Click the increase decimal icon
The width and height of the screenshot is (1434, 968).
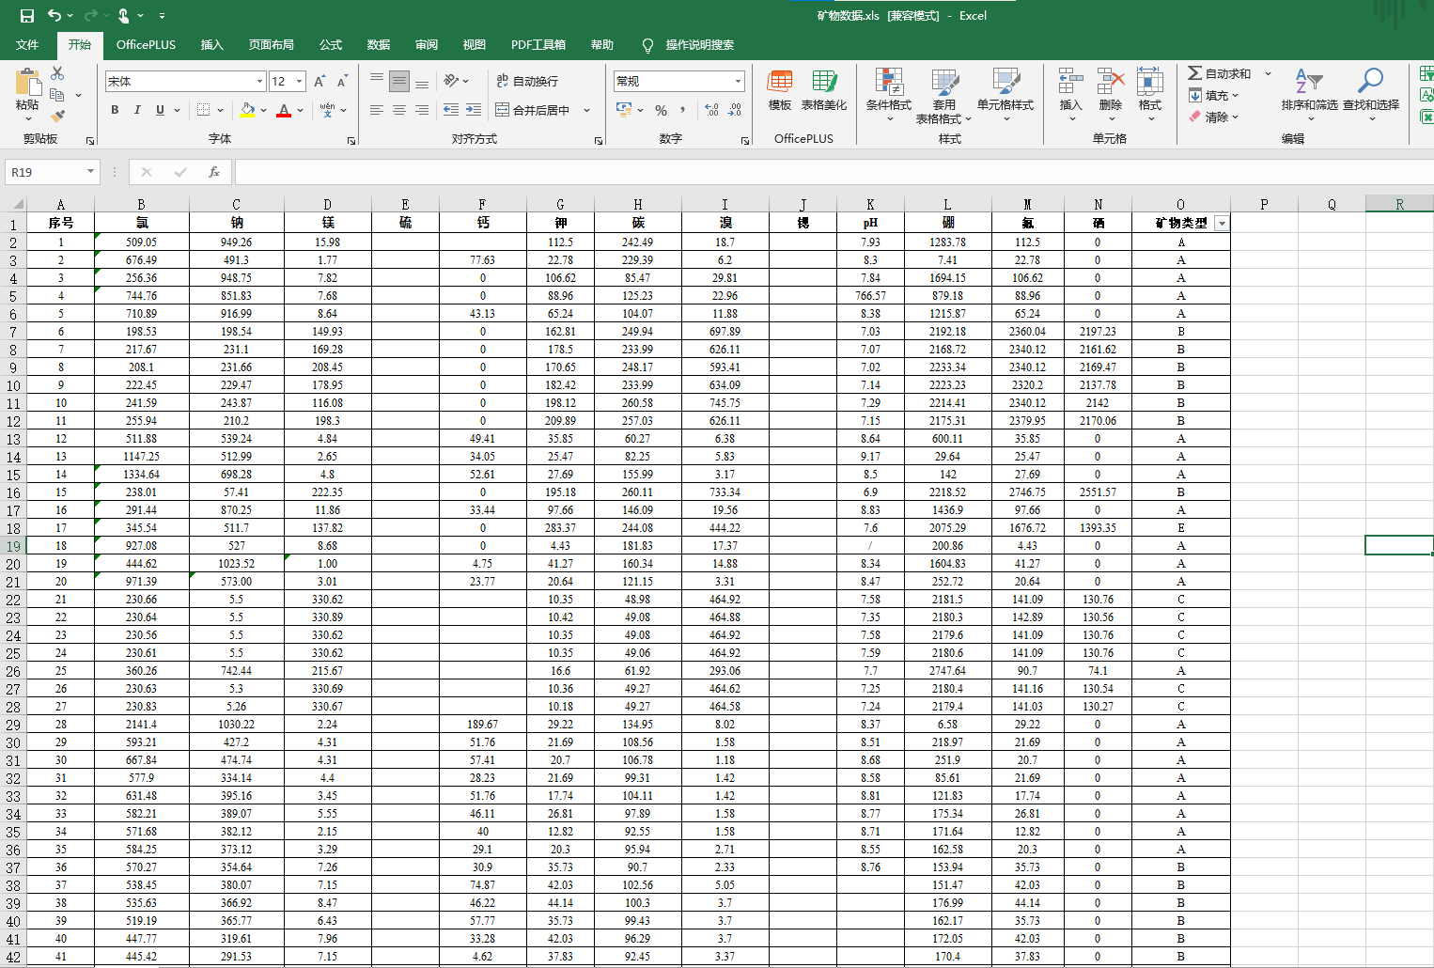711,110
